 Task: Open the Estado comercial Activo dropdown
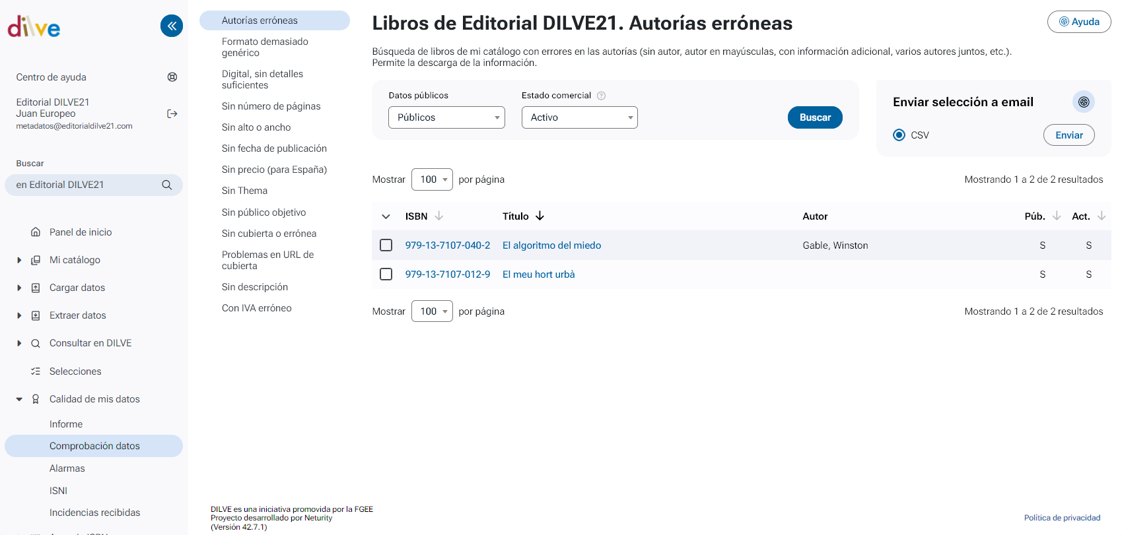(x=579, y=117)
